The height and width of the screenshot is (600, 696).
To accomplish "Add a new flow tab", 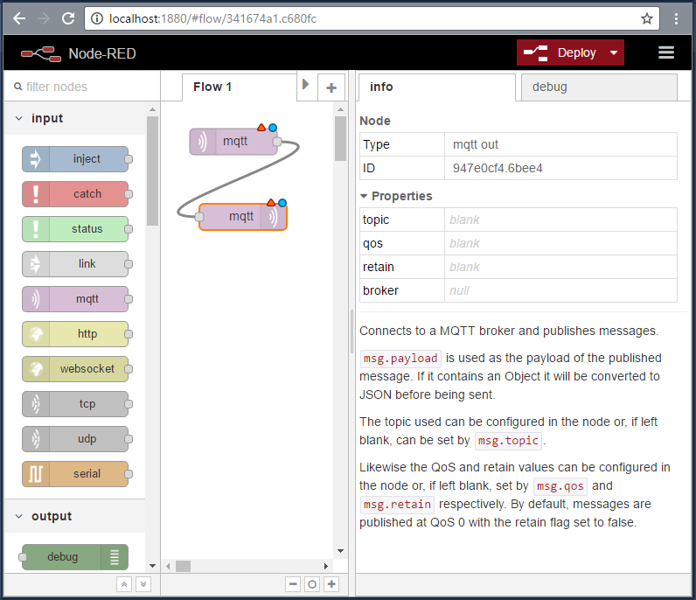I will click(x=331, y=87).
